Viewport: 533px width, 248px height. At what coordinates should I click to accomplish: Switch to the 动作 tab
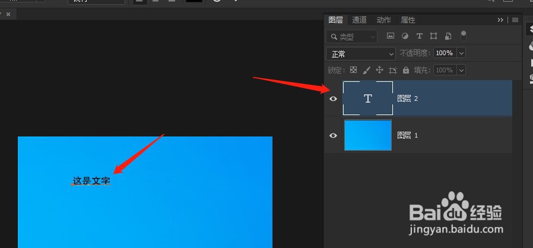(384, 20)
